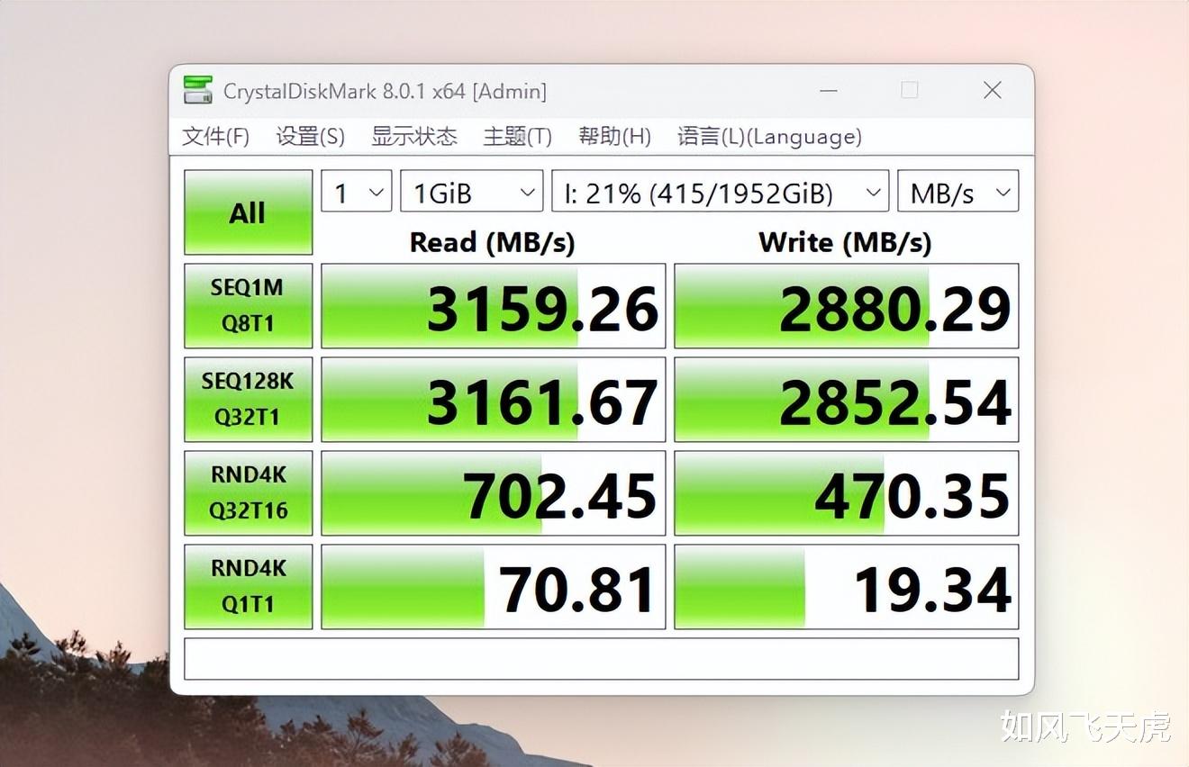Viewport: 1189px width, 767px height.
Task: Minimize the CrystalDiskMark window
Action: tap(828, 90)
